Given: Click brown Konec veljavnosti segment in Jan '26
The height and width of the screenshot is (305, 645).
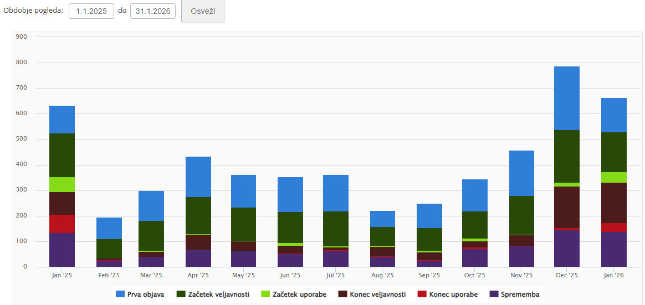Looking at the screenshot, I should click(x=613, y=203).
